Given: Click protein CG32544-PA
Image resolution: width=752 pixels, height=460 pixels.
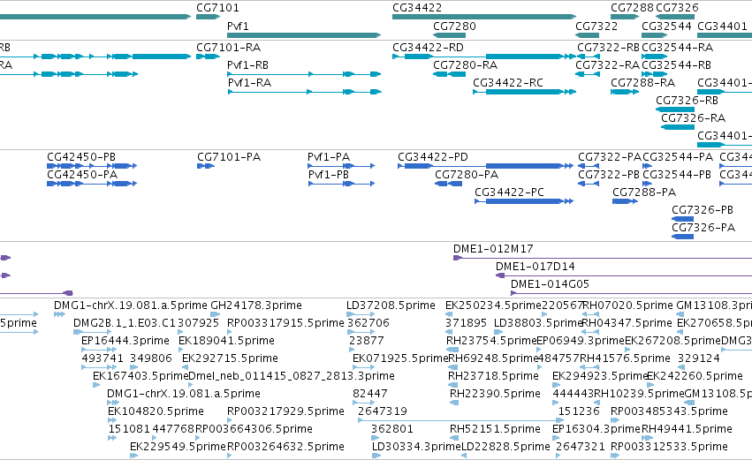Looking at the screenshot, I should pos(678,157).
